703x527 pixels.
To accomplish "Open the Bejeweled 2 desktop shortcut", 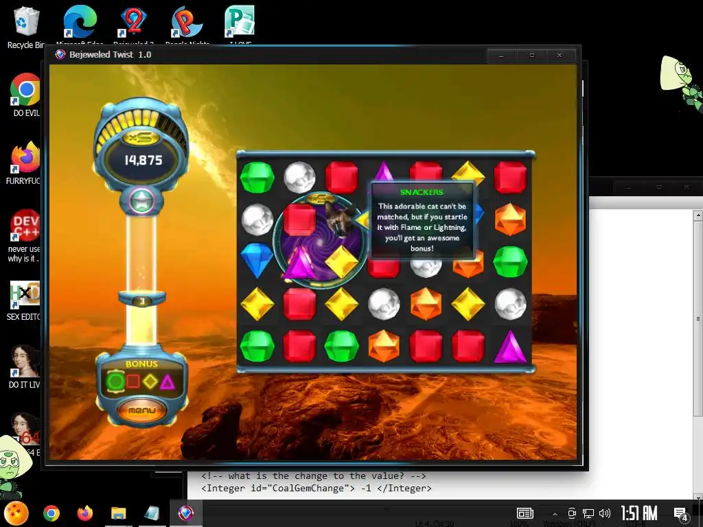I will coord(133,26).
